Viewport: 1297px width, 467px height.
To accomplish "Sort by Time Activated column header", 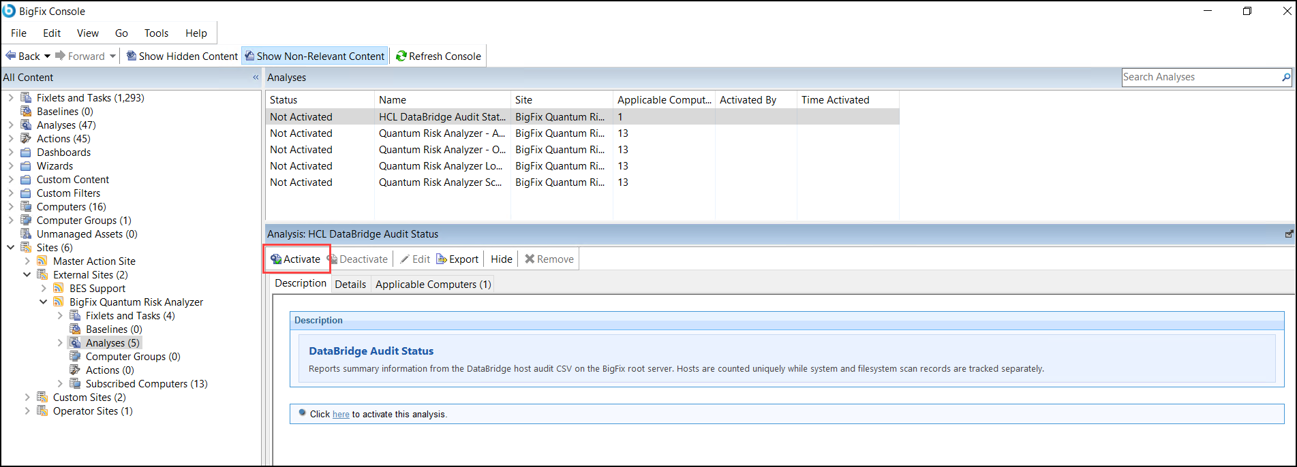I will coord(848,99).
